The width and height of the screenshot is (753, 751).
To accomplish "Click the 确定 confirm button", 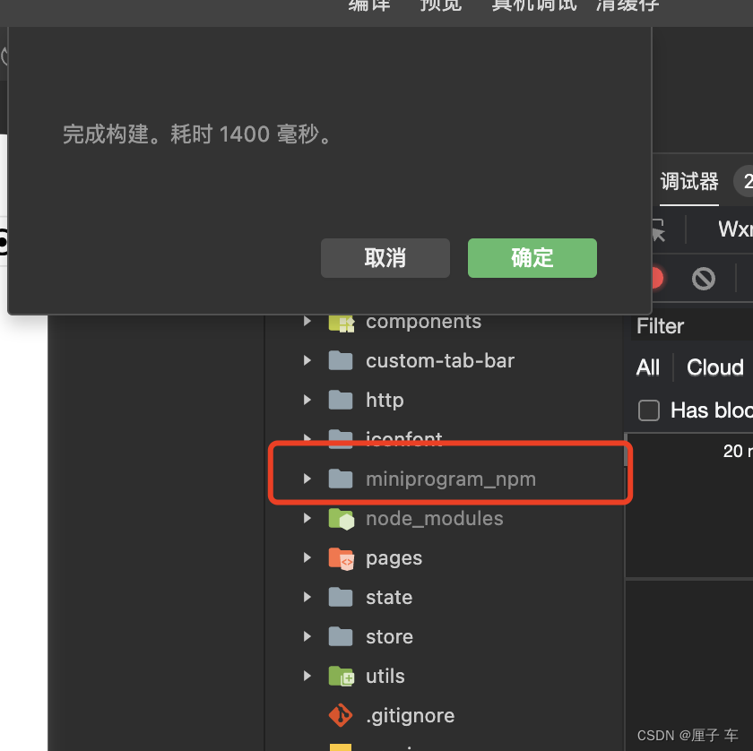I will click(532, 257).
